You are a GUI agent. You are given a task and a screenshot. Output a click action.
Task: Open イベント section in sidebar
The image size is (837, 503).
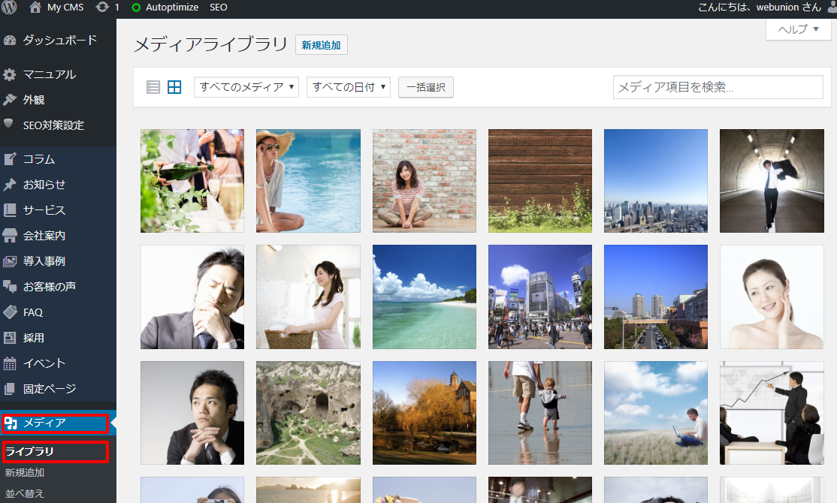(x=44, y=364)
